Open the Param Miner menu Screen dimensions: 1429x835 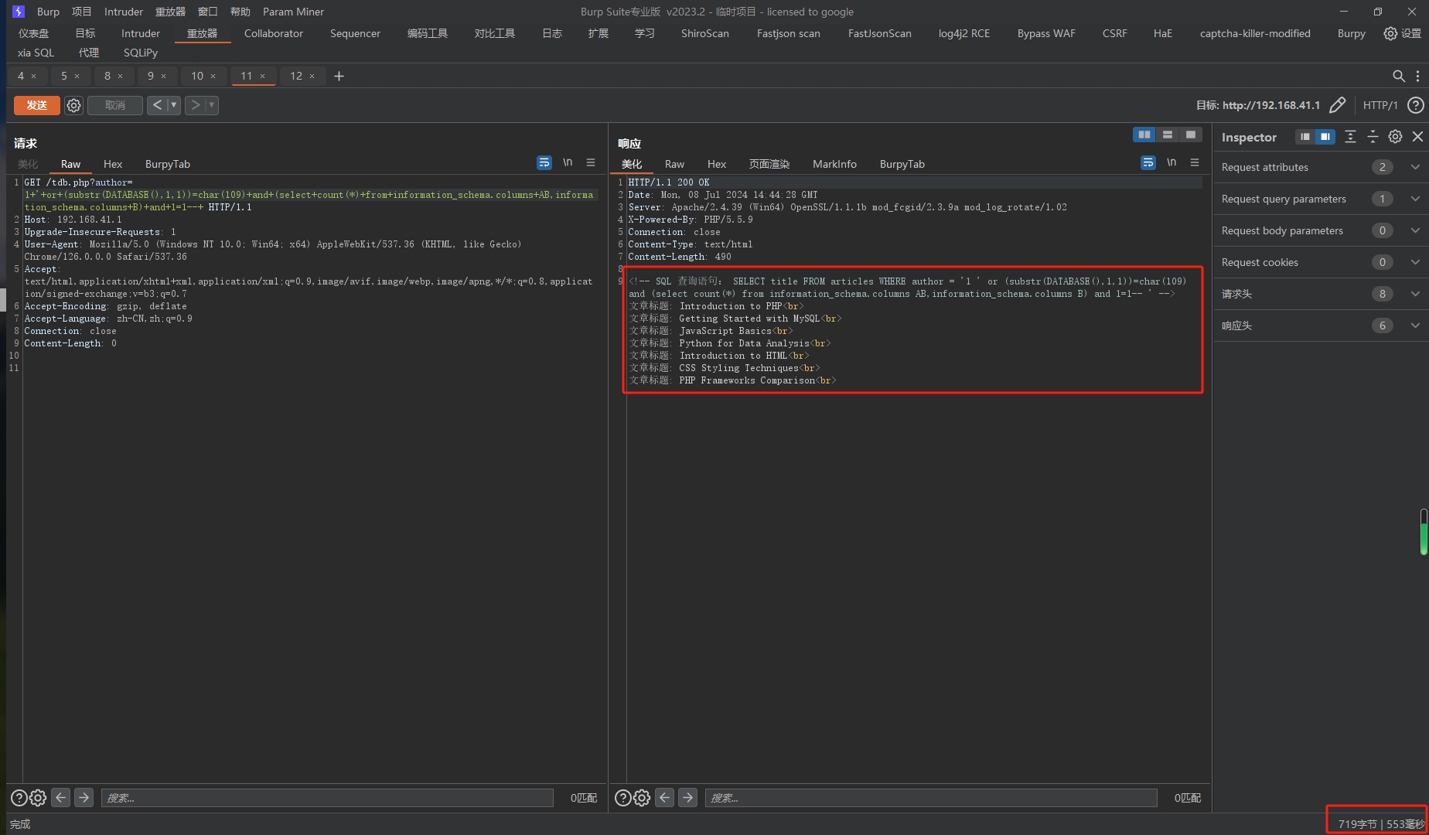coord(293,12)
